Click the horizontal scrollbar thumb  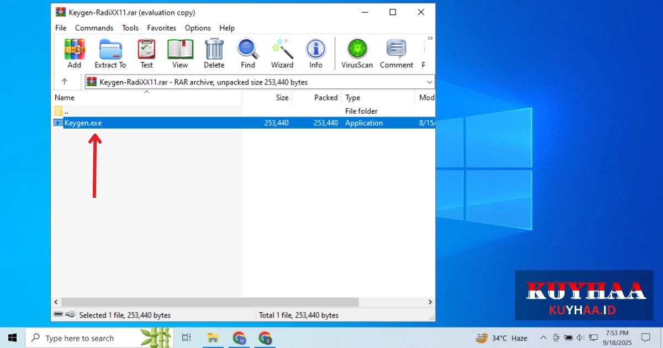[x=209, y=302]
